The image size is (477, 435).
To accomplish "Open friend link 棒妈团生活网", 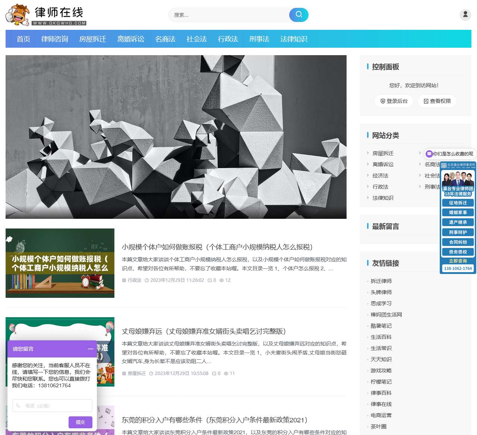I will tap(386, 315).
